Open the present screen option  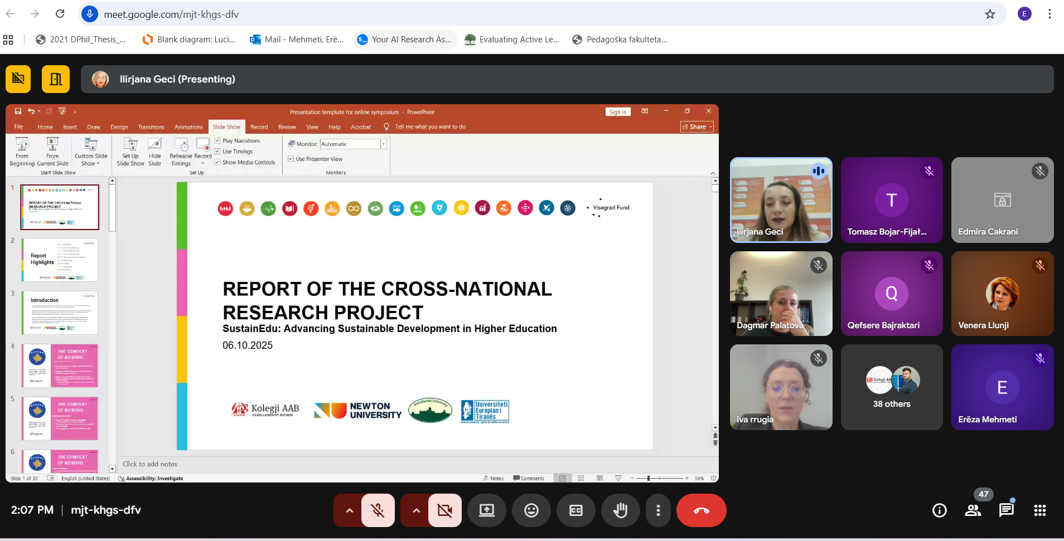(x=486, y=510)
